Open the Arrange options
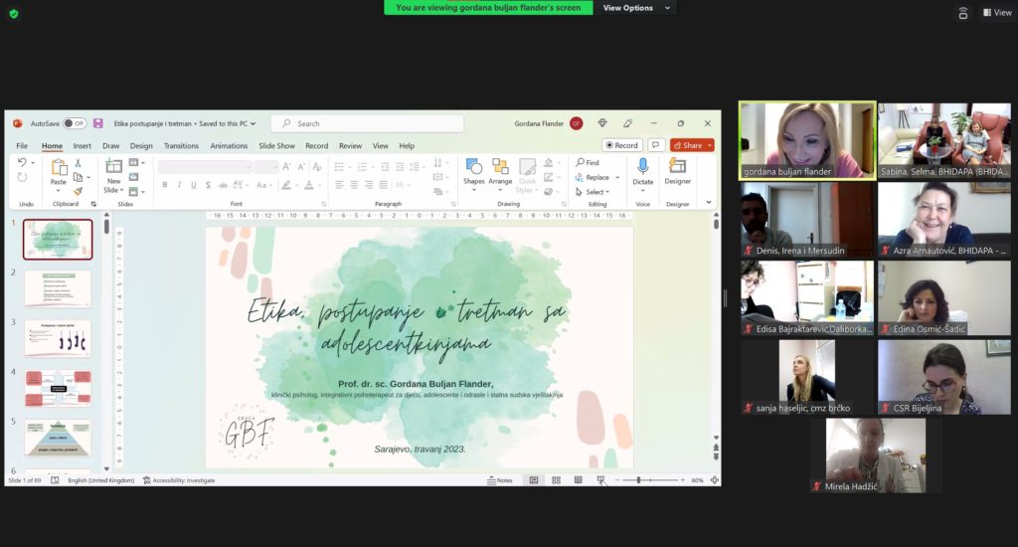This screenshot has width=1018, height=547. pos(500,170)
